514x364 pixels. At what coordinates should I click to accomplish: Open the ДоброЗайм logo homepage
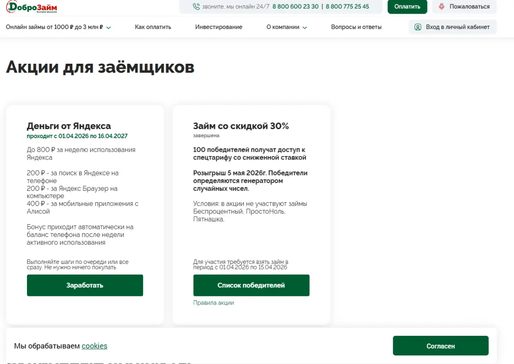pyautogui.click(x=32, y=7)
